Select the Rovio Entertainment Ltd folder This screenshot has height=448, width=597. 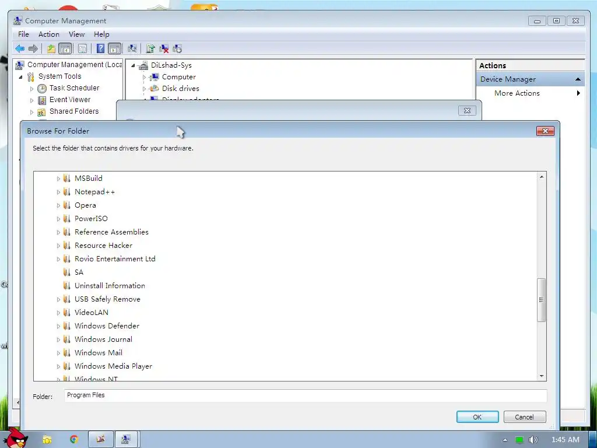coord(115,259)
